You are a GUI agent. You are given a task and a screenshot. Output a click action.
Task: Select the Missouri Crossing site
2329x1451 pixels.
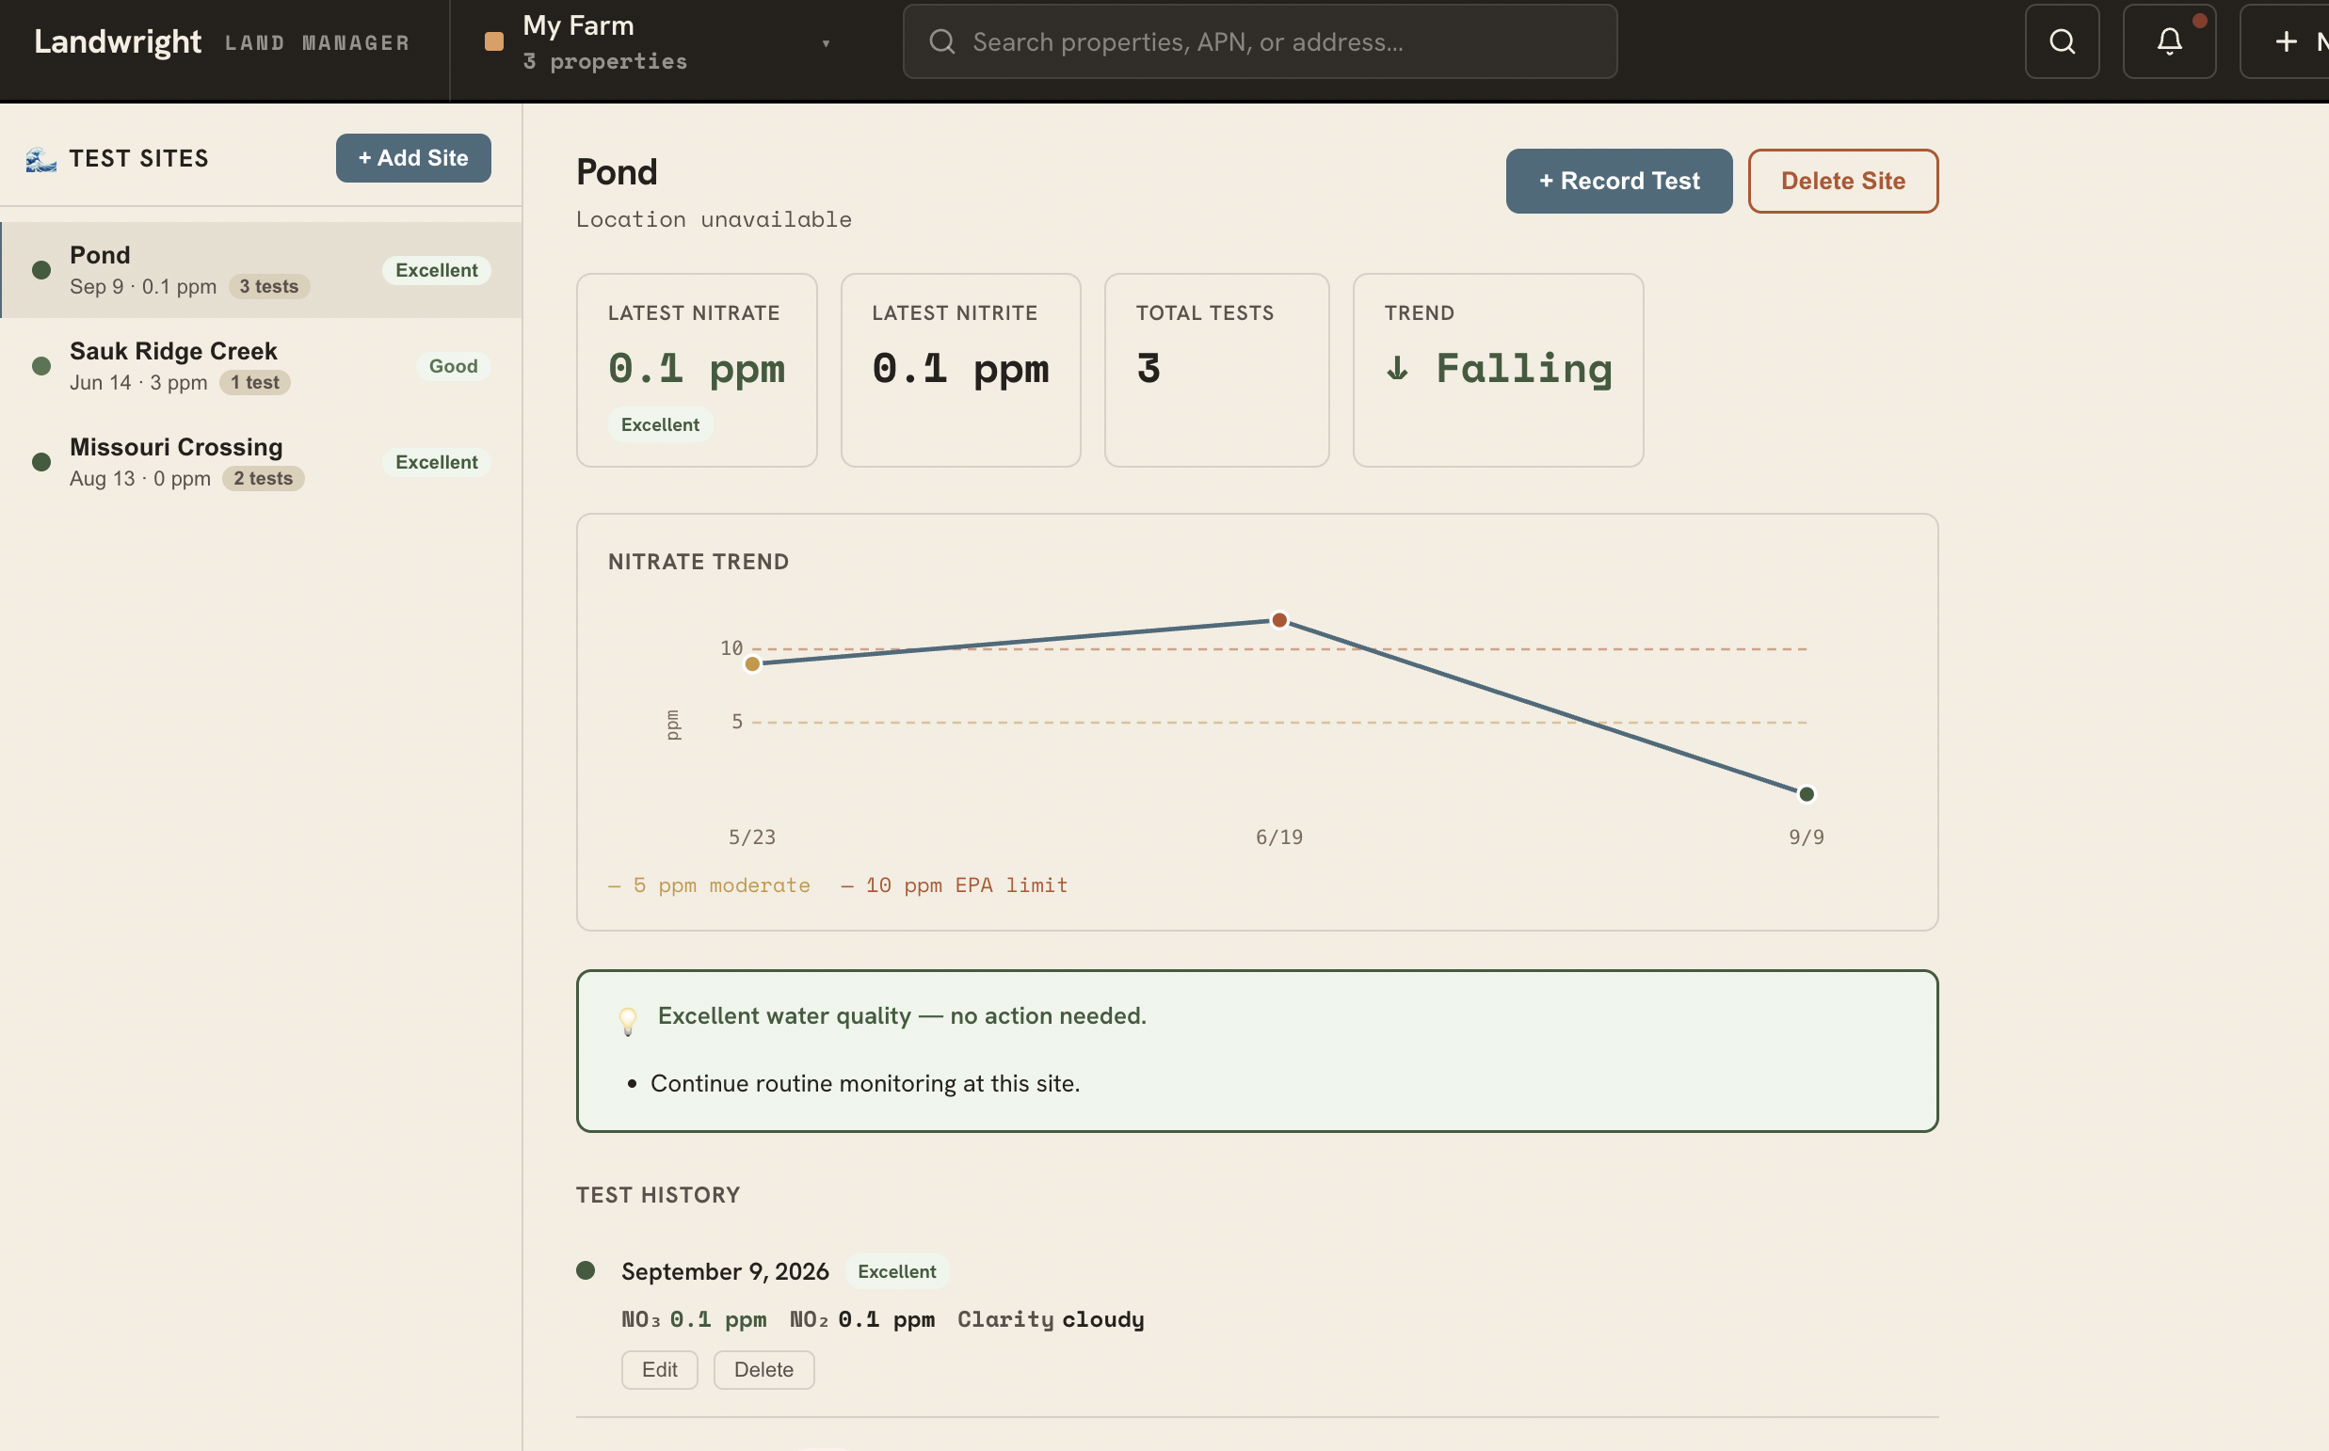tap(261, 463)
